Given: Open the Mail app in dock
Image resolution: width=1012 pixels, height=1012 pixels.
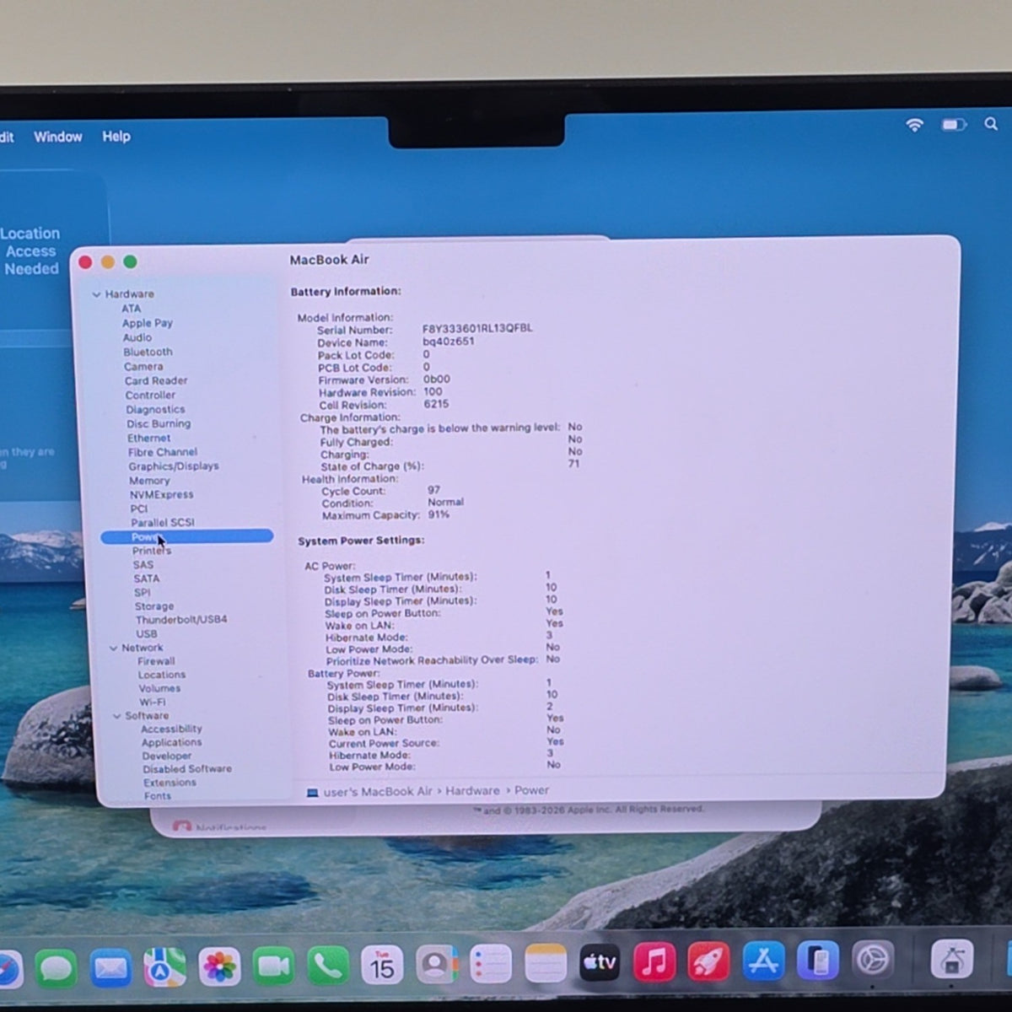Looking at the screenshot, I should click(x=110, y=967).
